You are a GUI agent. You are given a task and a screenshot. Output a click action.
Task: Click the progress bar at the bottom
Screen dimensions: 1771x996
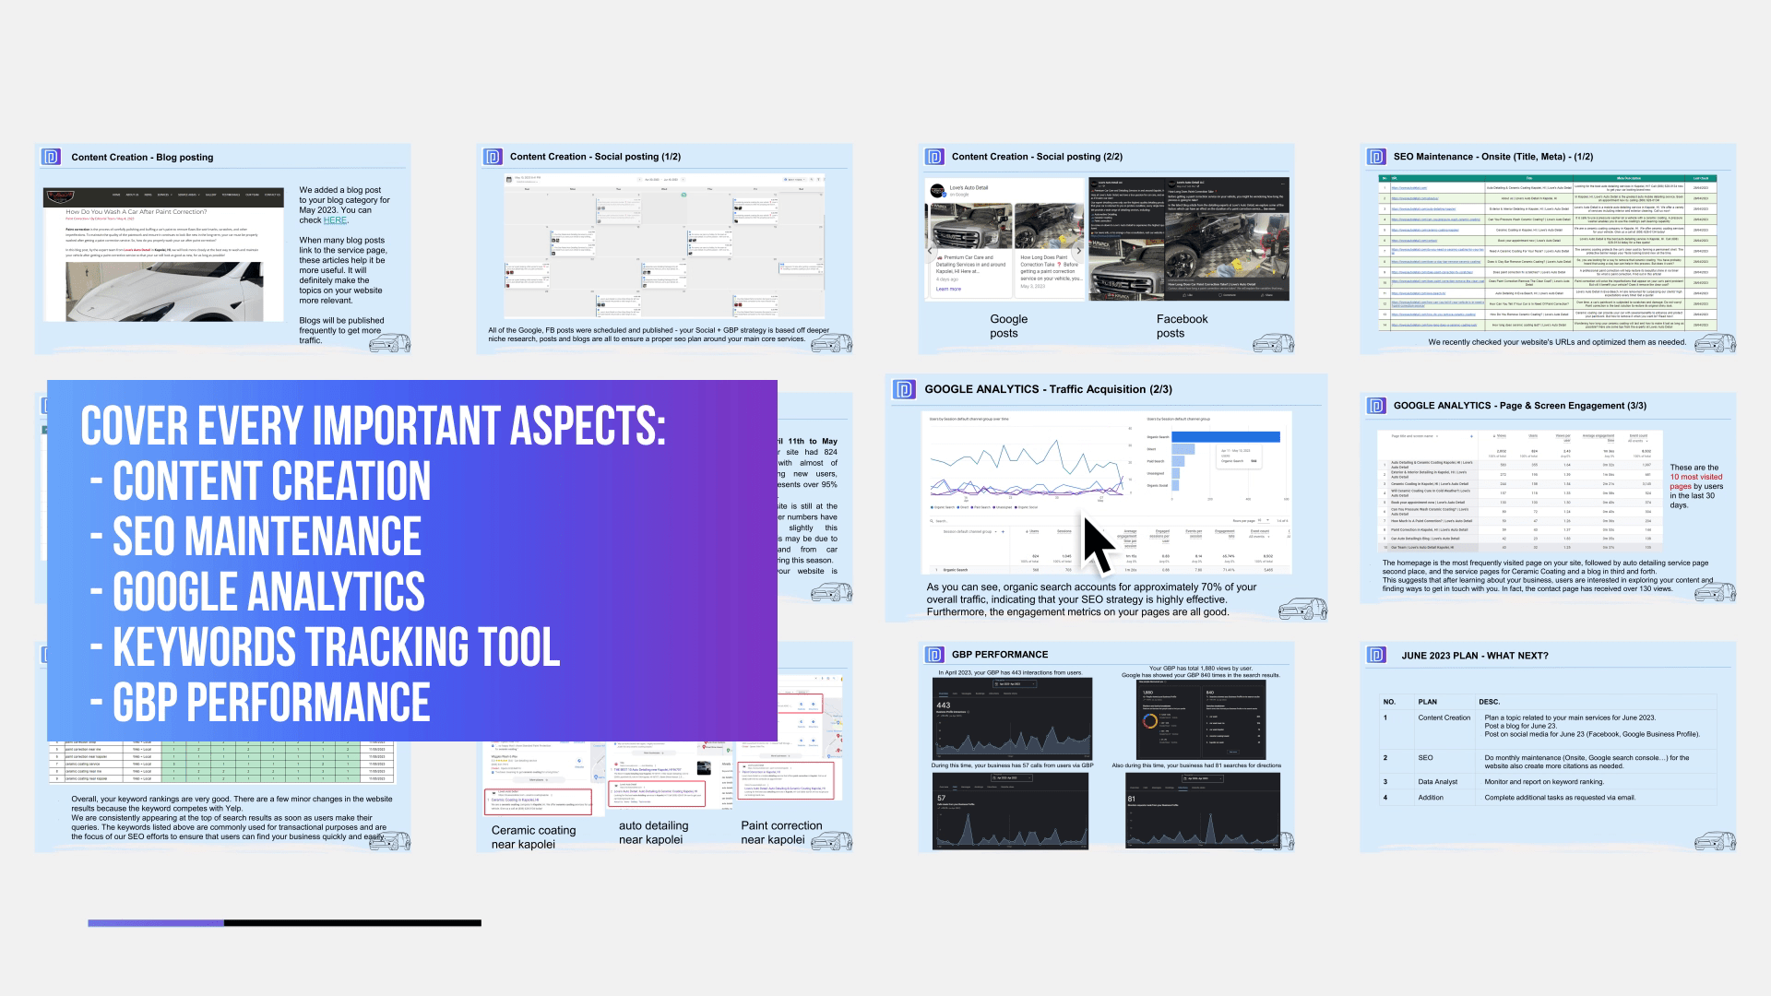pyautogui.click(x=284, y=922)
